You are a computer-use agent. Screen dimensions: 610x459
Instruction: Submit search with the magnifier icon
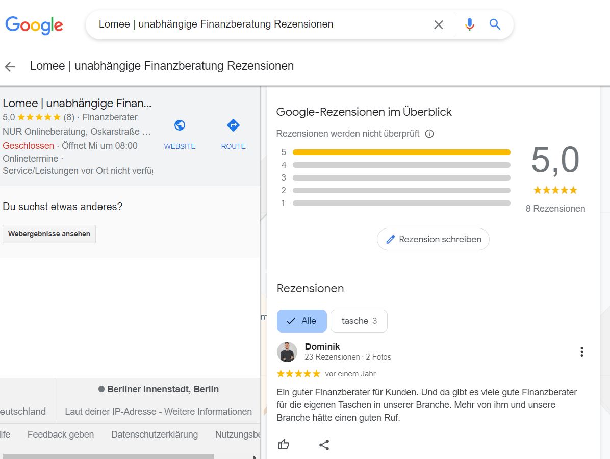click(495, 24)
